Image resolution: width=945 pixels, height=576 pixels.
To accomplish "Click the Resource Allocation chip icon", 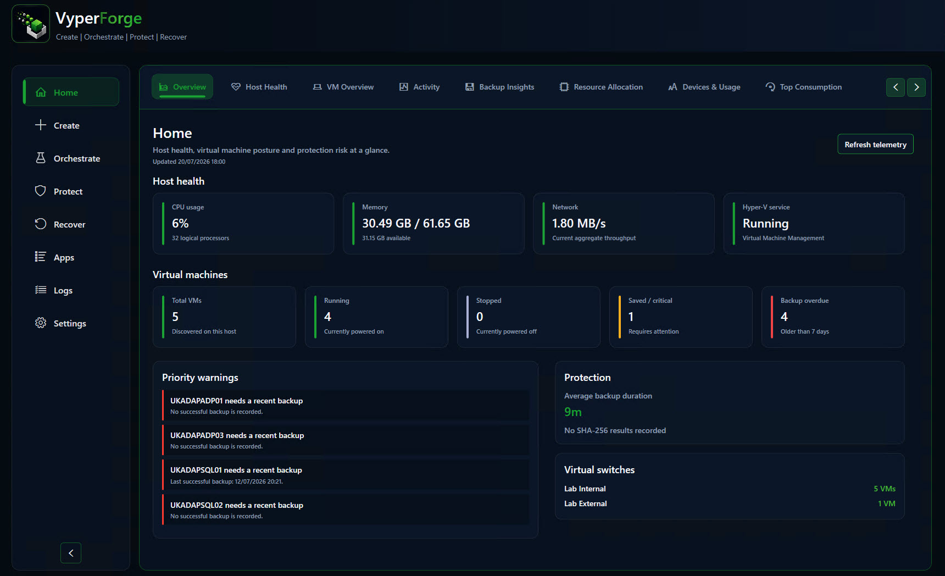I will (564, 87).
